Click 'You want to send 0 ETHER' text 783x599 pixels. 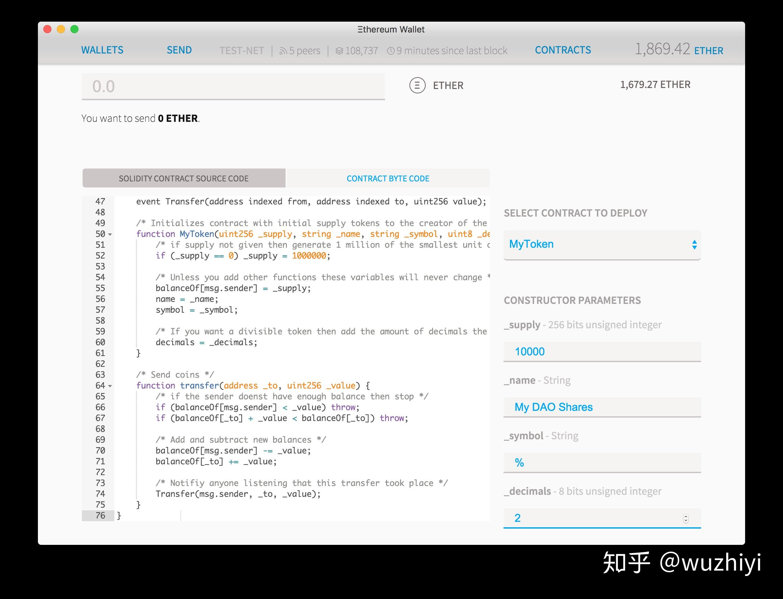pos(140,118)
